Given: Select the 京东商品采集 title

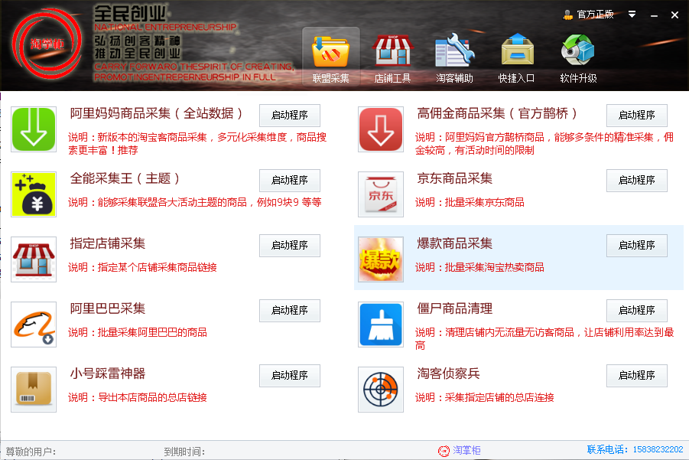Looking at the screenshot, I should (x=454, y=178).
